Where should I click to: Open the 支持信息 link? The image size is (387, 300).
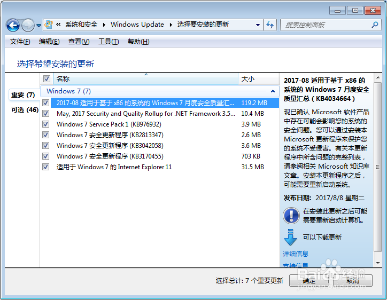pyautogui.click(x=296, y=265)
